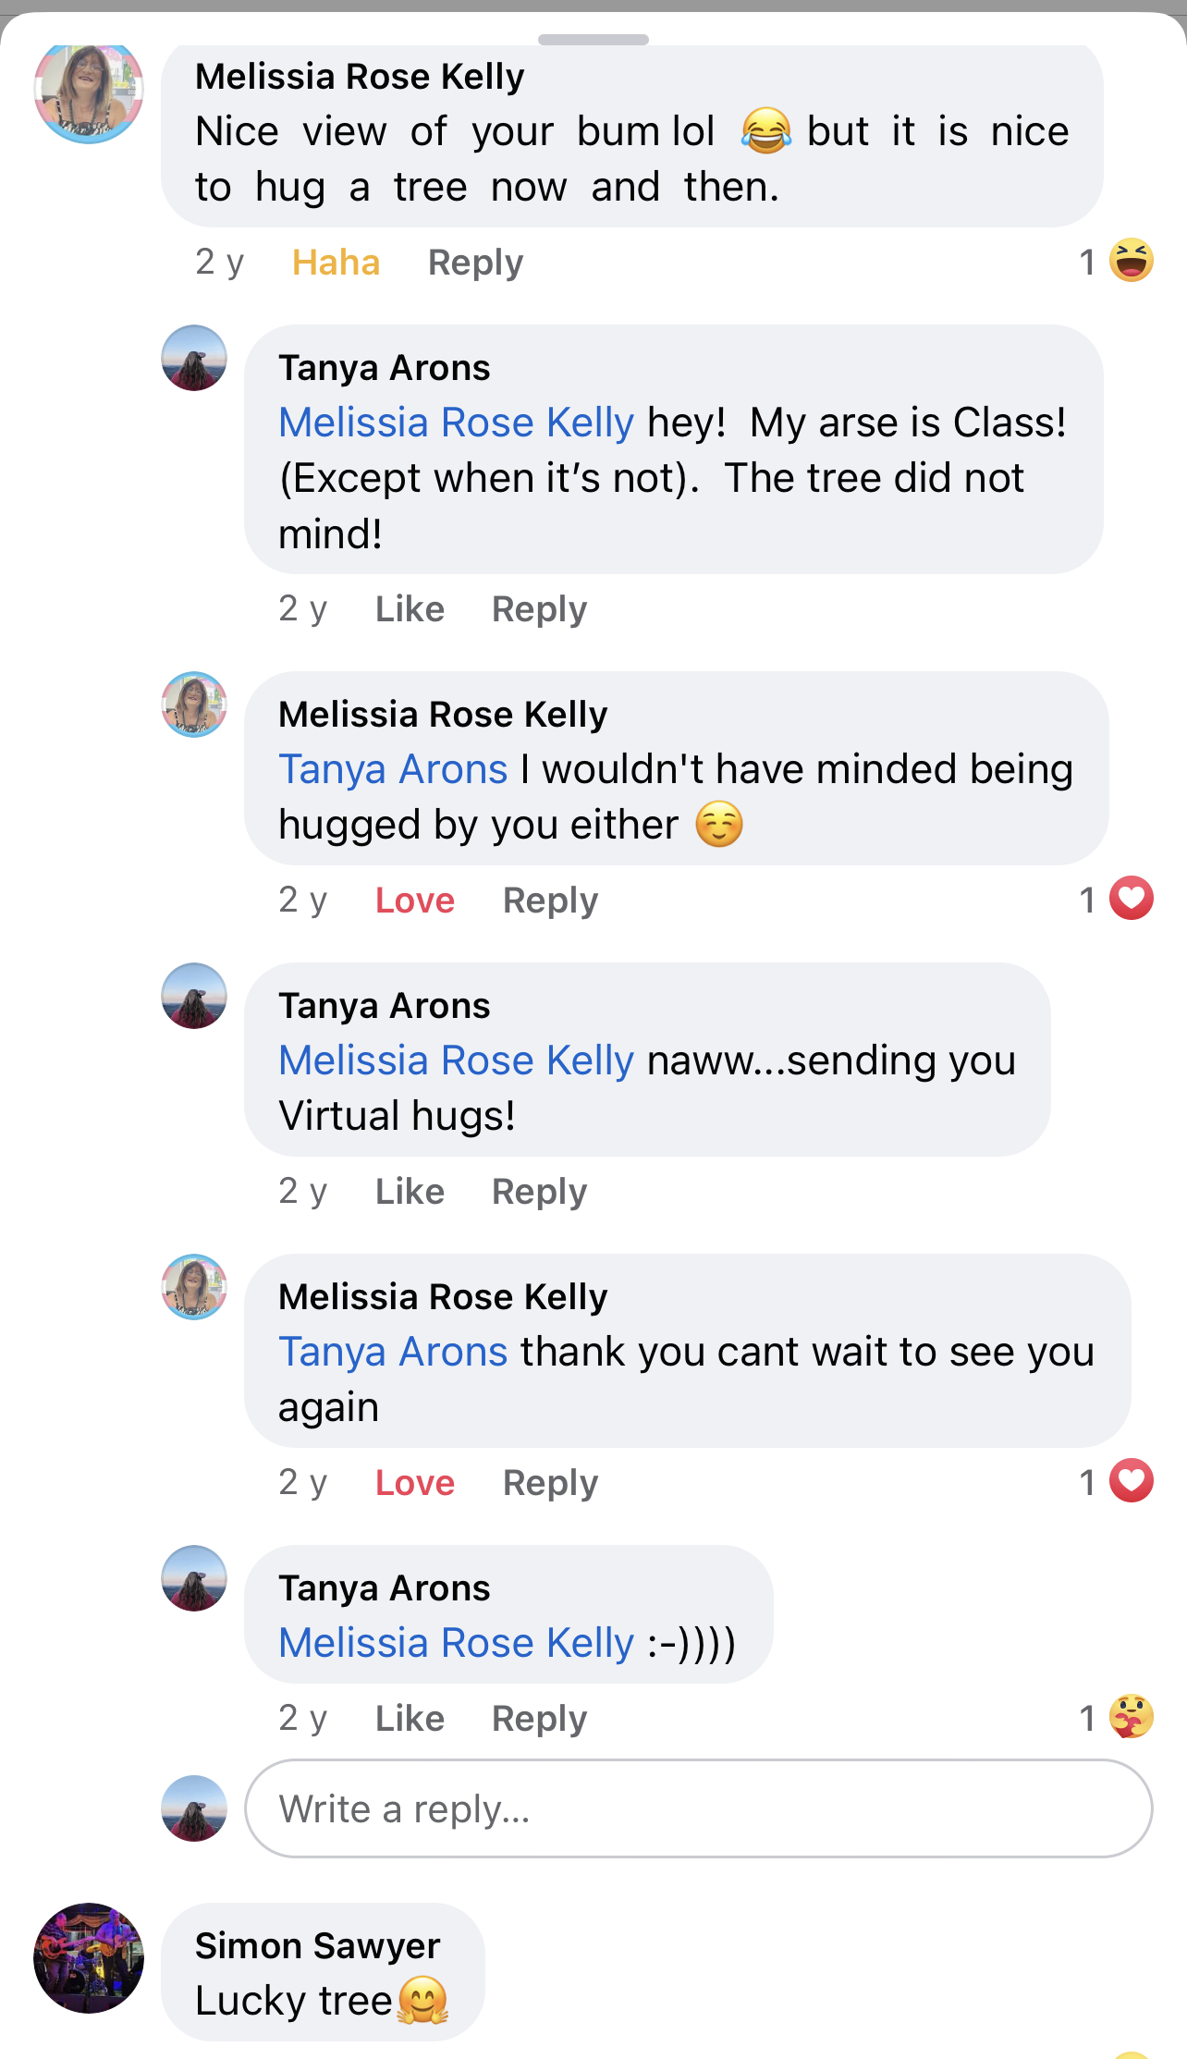Like the 'Virtual hugs' reply
The width and height of the screenshot is (1187, 2059).
(x=410, y=1192)
